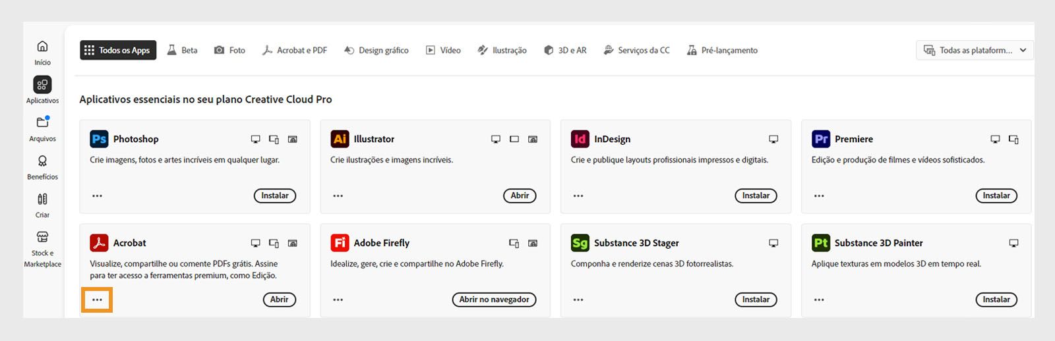The image size is (1055, 341).
Task: Switch to Serviços da CC tab
Action: pyautogui.click(x=636, y=50)
